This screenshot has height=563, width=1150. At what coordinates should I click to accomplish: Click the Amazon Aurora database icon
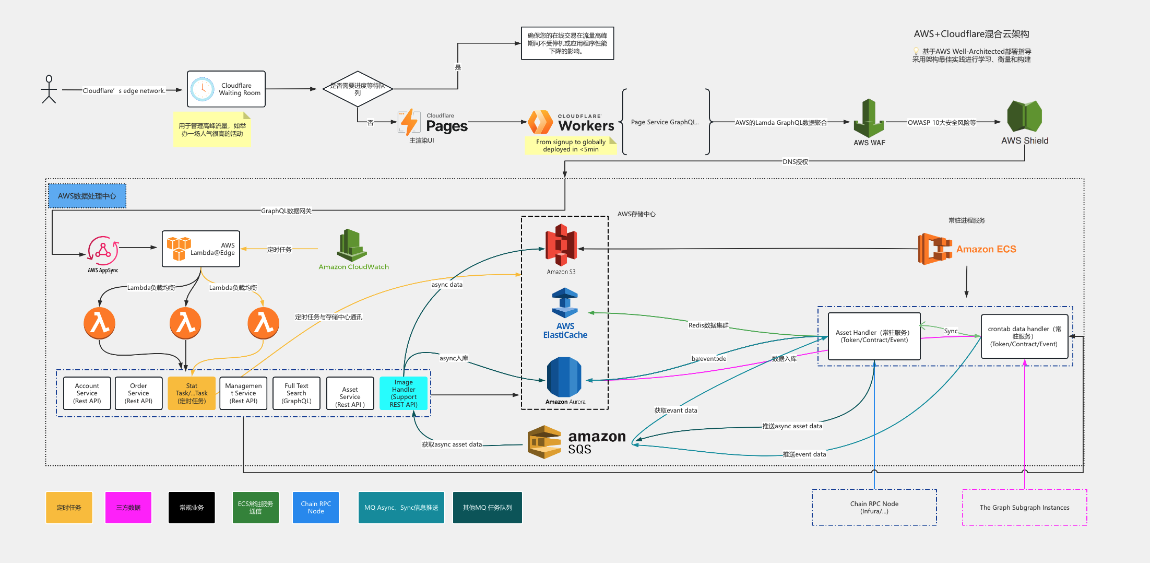[564, 377]
